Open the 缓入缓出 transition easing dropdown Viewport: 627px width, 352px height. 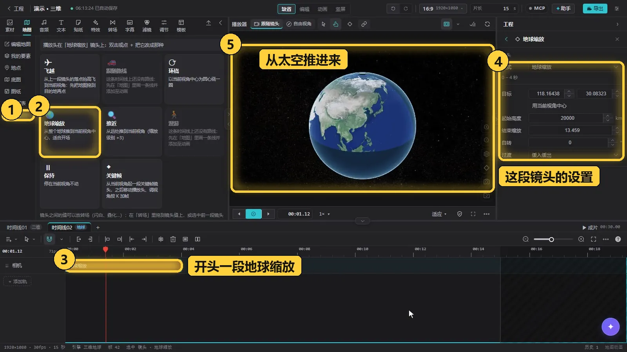574,155
